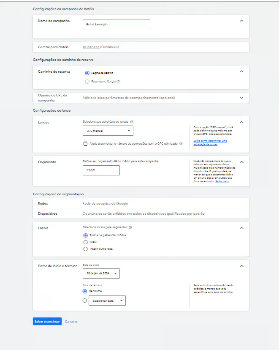Collapse the Caminho de reserva section

[241, 71]
